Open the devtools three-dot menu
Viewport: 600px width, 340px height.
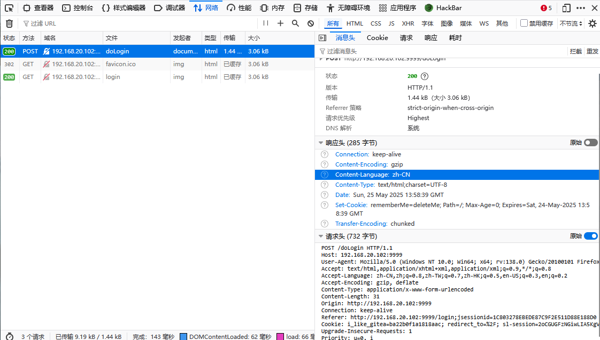coord(581,8)
